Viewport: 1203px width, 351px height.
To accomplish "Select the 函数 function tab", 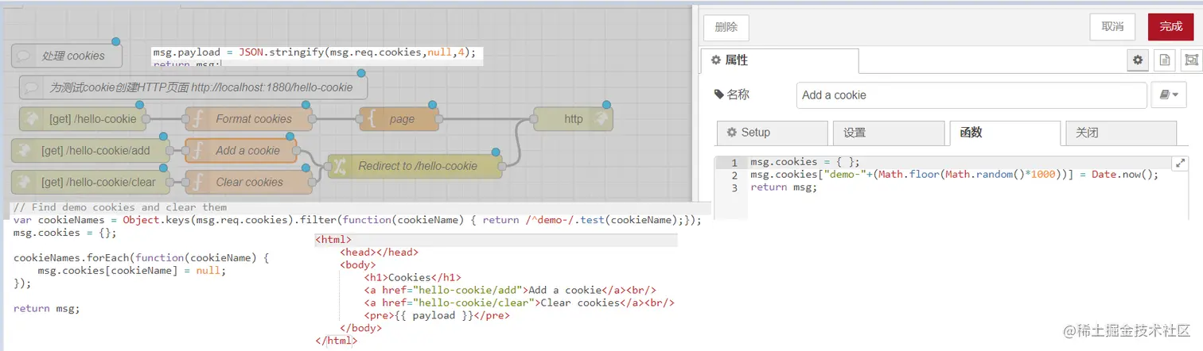I will (x=1004, y=133).
